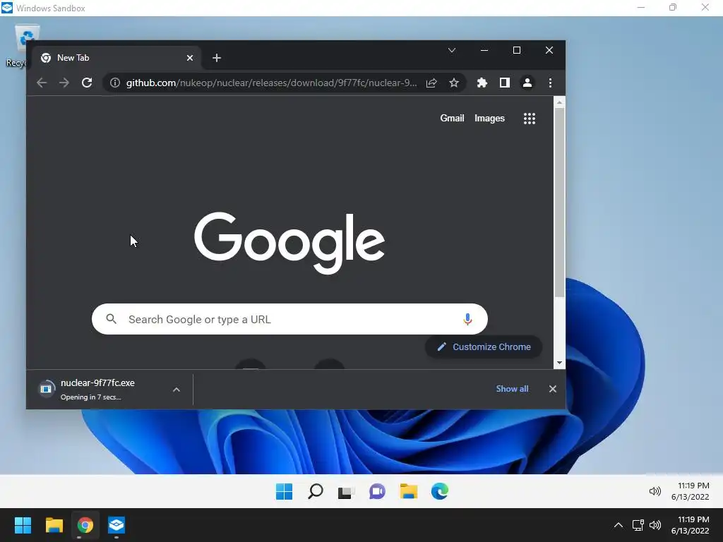Select the New Tab tab
723x542 pixels.
pos(116,58)
